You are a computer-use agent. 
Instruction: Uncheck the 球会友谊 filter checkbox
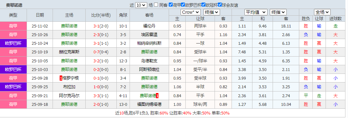click(x=220, y=5)
